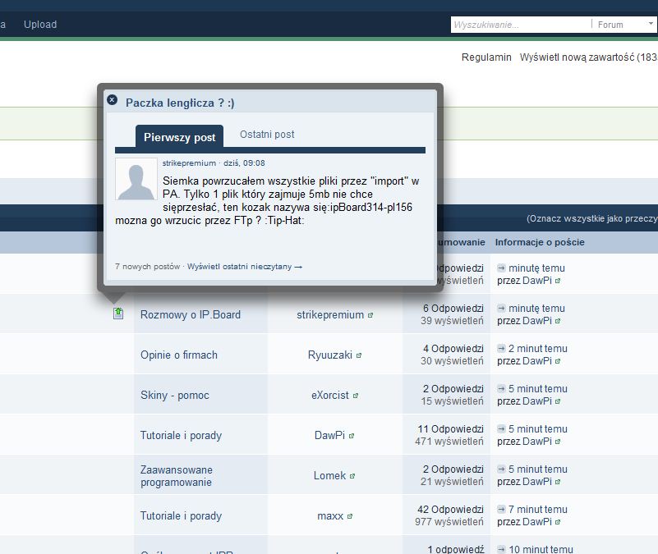
Task: Click the profile icon next to Lomek
Action: tap(352, 476)
